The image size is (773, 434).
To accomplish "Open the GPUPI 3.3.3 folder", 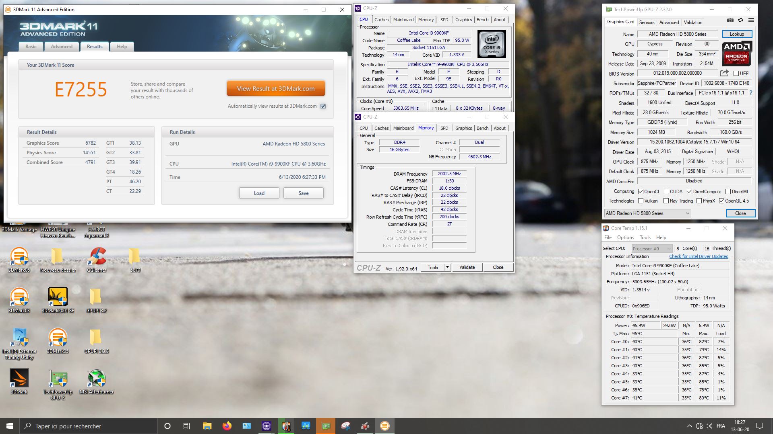I will 97,341.
